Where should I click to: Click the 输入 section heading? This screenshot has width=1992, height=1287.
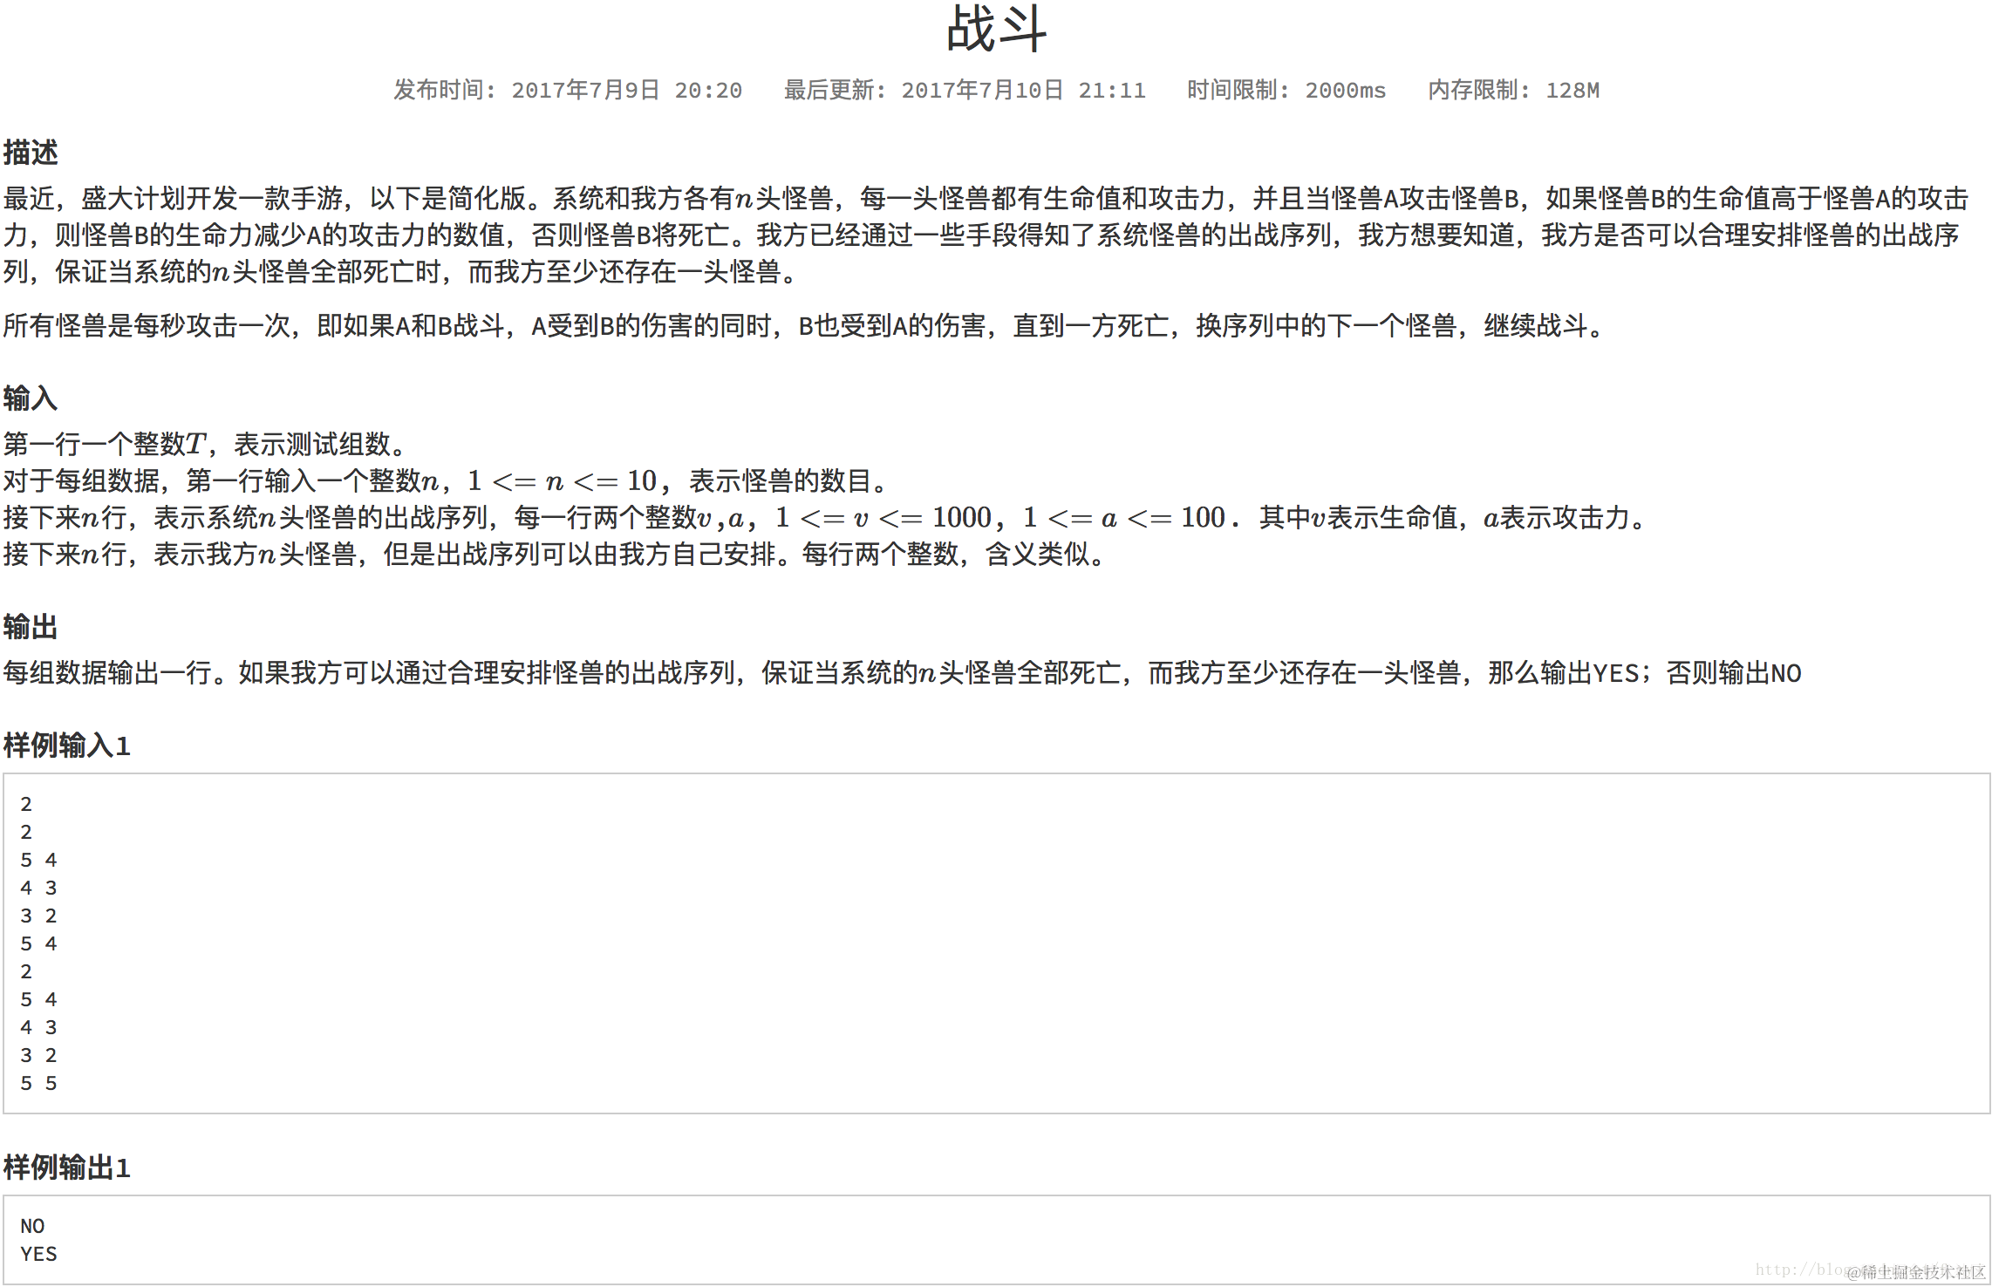31,398
